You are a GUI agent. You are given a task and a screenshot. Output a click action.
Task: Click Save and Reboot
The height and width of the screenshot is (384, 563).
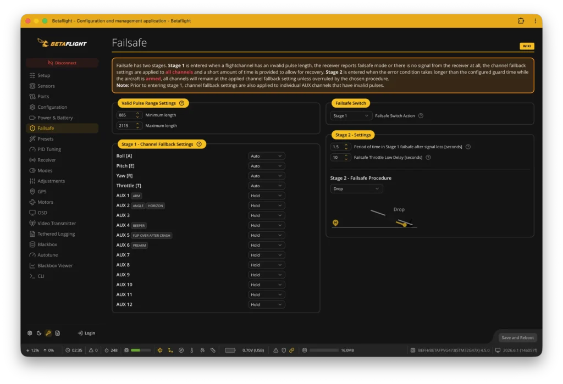point(517,338)
